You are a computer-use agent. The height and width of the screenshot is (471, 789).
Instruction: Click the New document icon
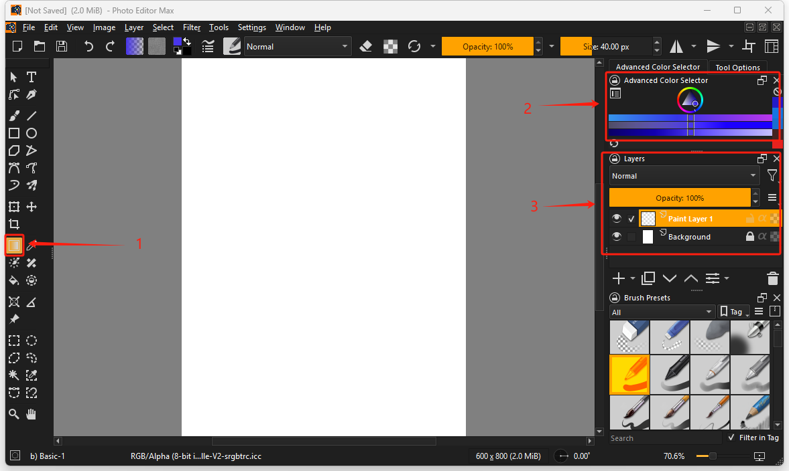coord(17,47)
